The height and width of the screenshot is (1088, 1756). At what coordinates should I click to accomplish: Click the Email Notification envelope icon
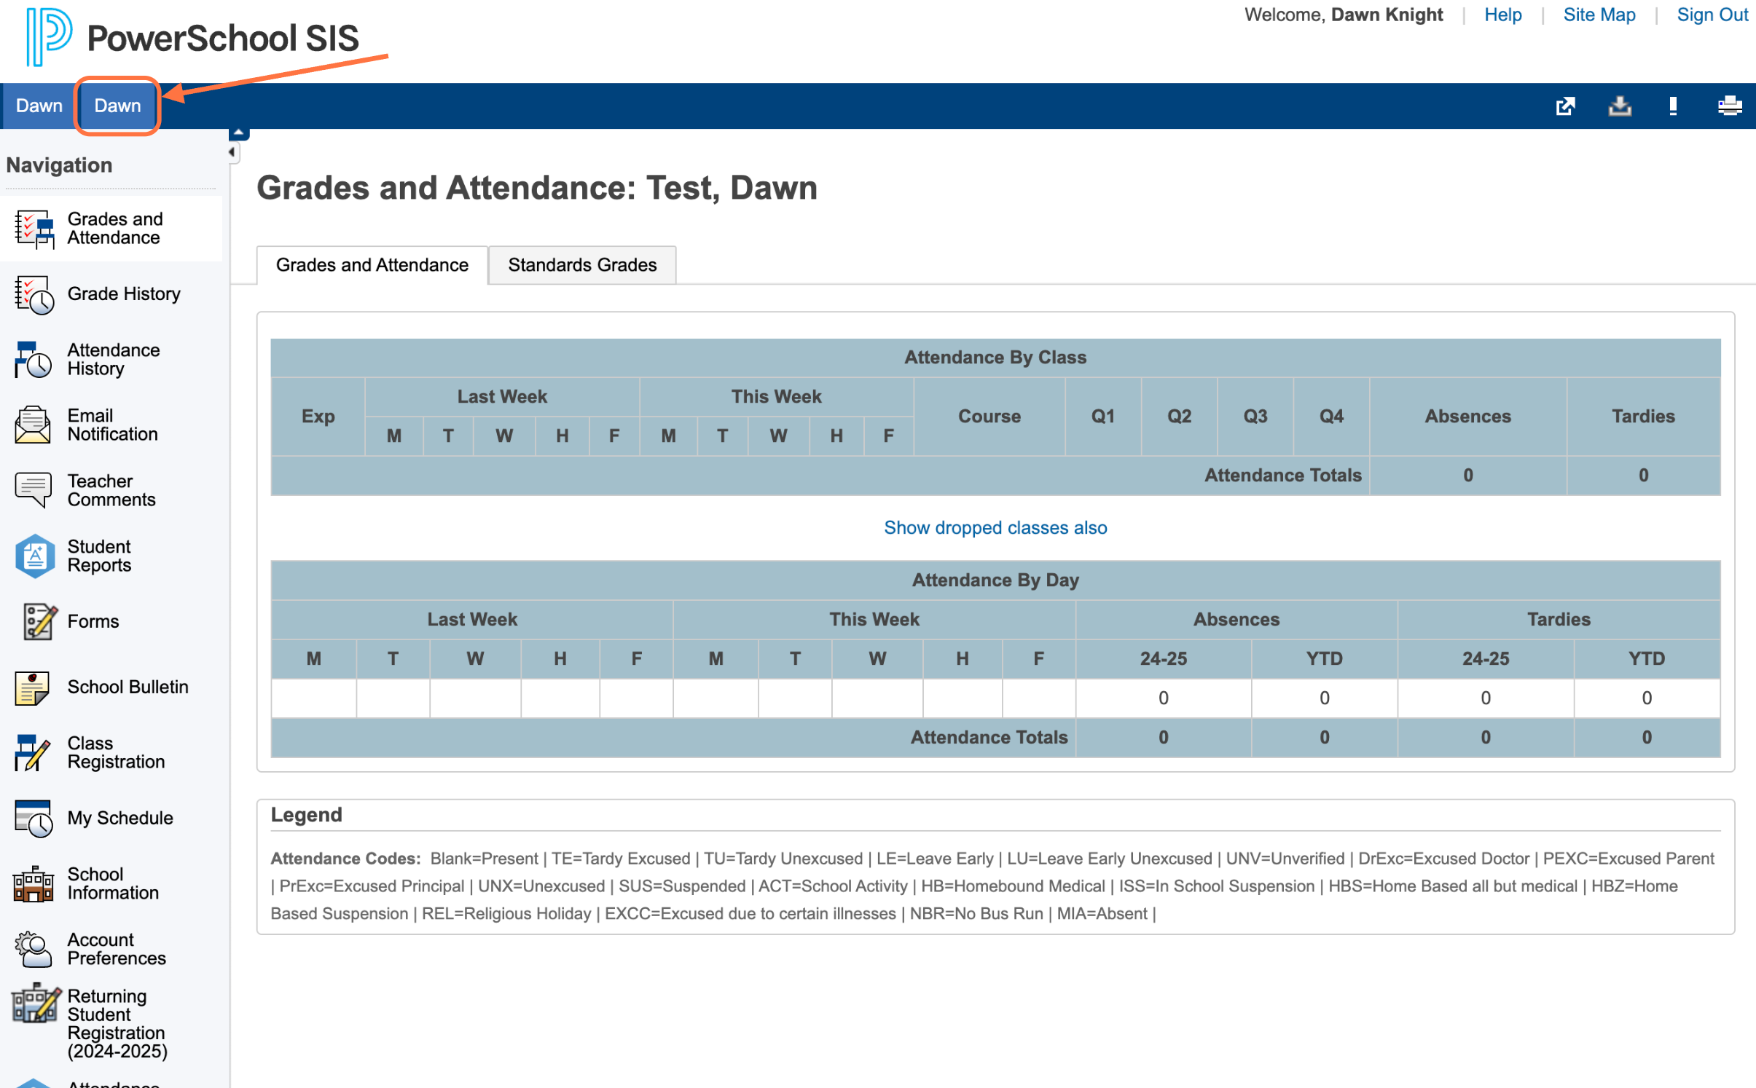33,425
